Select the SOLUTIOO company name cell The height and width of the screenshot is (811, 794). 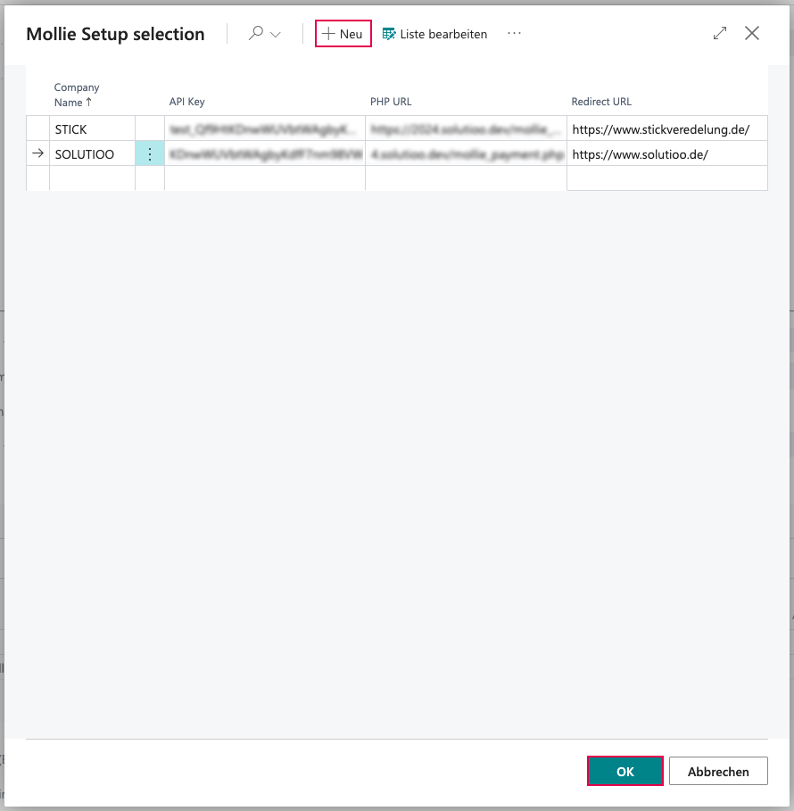click(92, 154)
